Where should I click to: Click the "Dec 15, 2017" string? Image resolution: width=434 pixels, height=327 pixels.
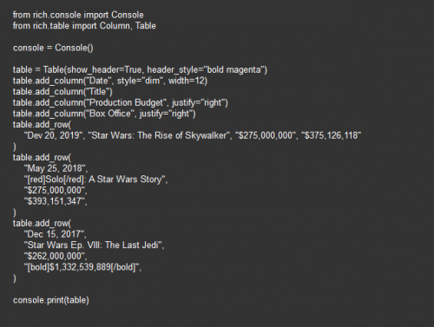[55, 234]
